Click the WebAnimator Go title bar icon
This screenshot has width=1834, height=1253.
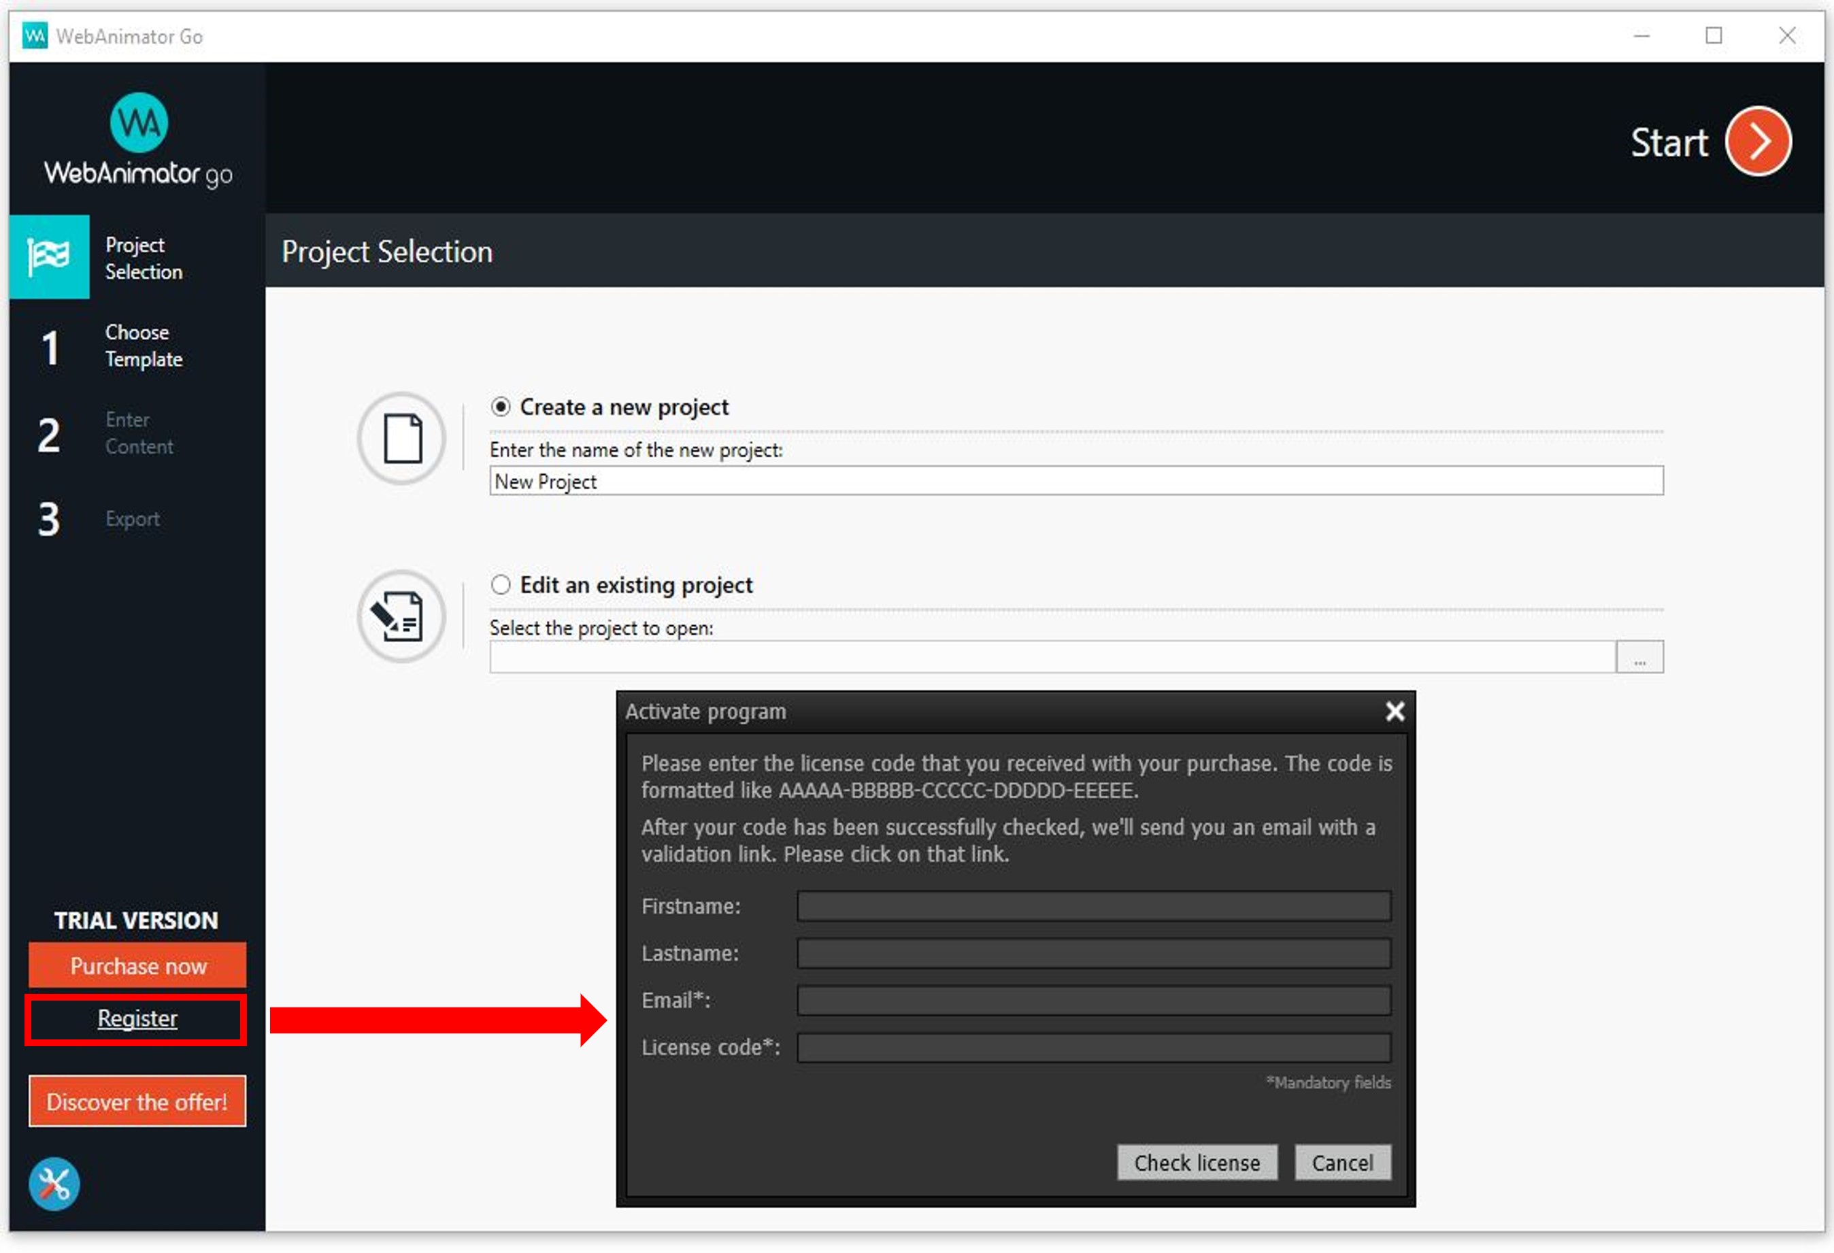coord(34,35)
